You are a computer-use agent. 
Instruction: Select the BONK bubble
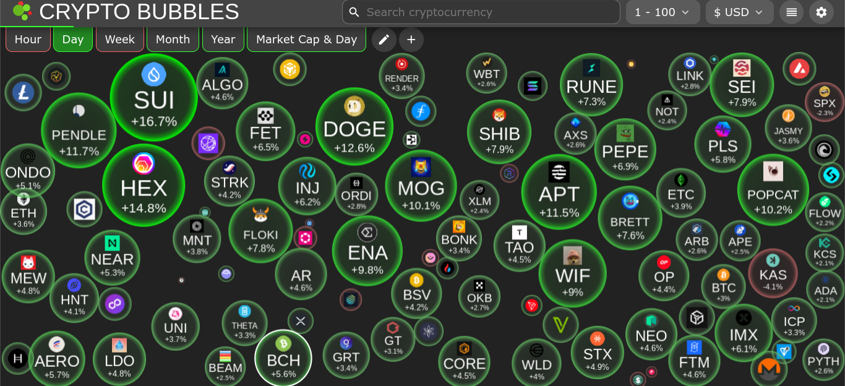pos(459,238)
